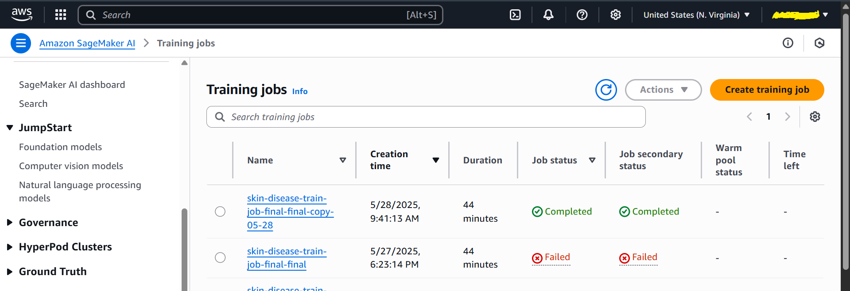Click Completed secondary status in first row
The height and width of the screenshot is (291, 850).
coord(649,212)
